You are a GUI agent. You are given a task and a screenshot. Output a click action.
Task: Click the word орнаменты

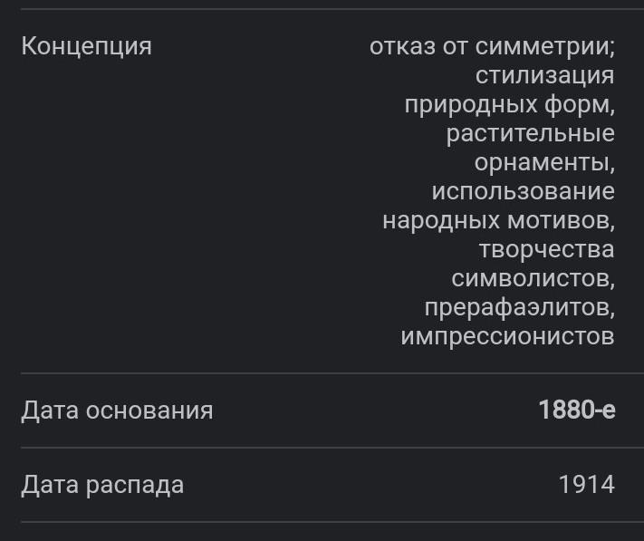pos(543,162)
